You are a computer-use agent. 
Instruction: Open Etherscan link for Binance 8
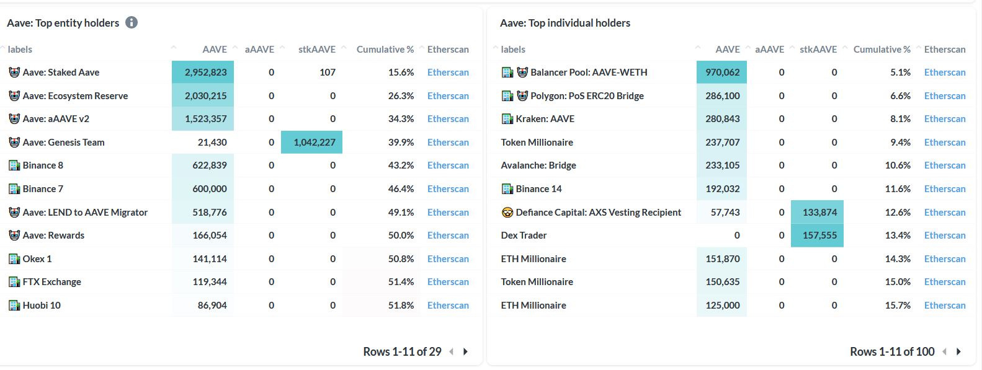pos(448,165)
